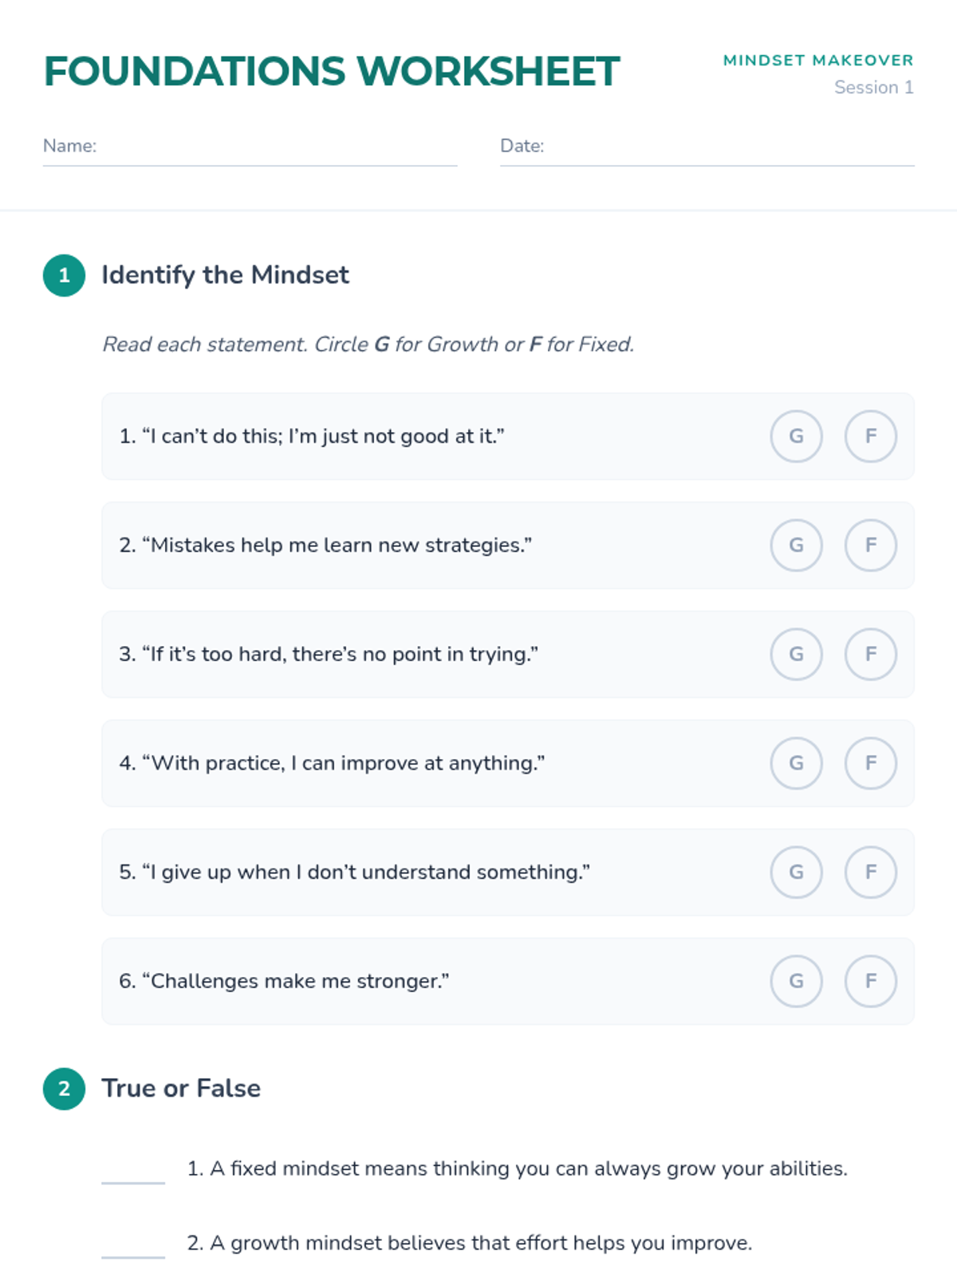This screenshot has height=1276, width=957.
Task: Circle F for statement 6
Action: [x=871, y=981]
